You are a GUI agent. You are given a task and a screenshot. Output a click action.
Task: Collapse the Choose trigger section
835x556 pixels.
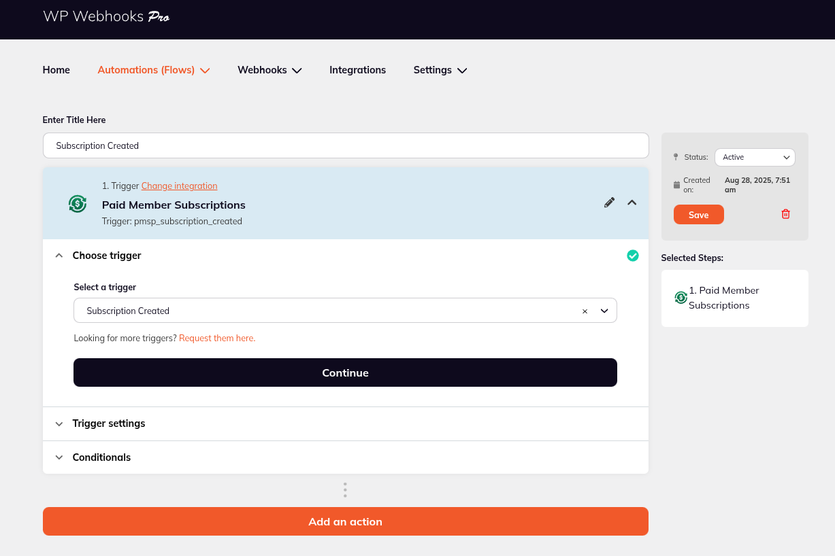coord(345,256)
